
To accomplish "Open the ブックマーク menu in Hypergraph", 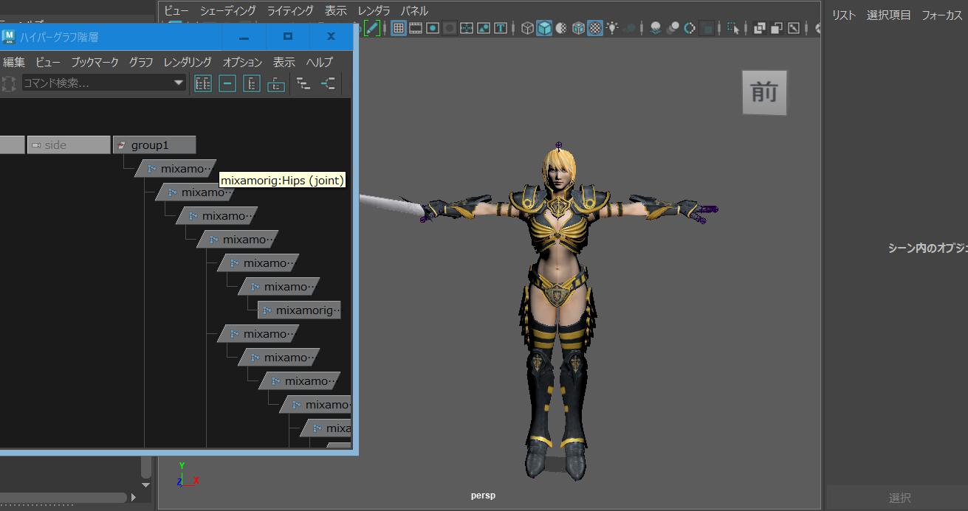I will click(x=95, y=62).
